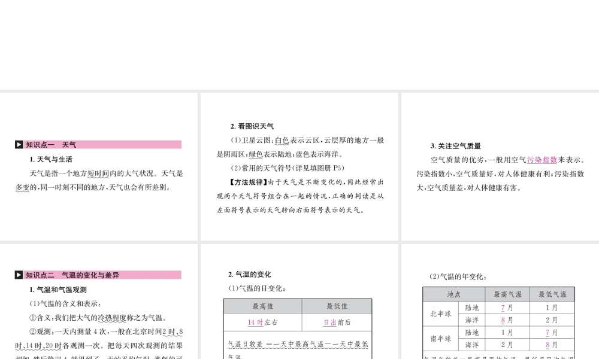Click 8月 in the 南半球 海洋 row
Screen dimensions: 599x359
coord(552,345)
